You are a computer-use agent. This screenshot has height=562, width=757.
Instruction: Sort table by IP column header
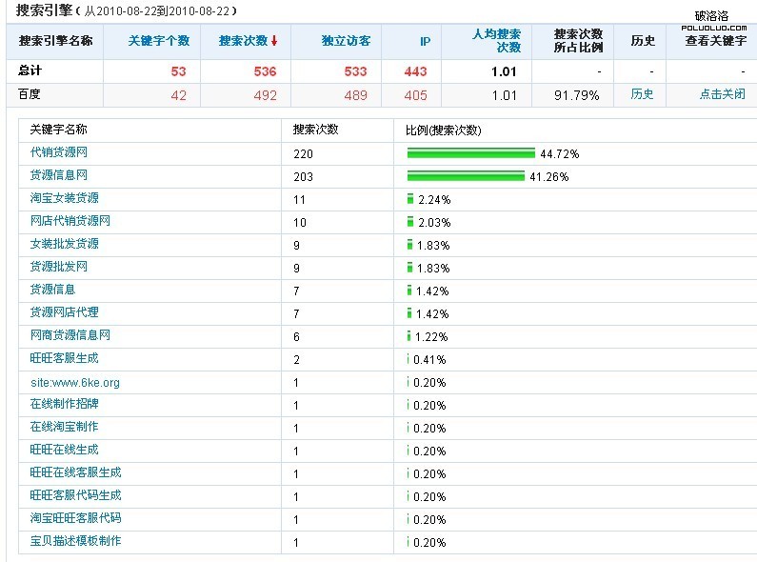pyautogui.click(x=425, y=41)
